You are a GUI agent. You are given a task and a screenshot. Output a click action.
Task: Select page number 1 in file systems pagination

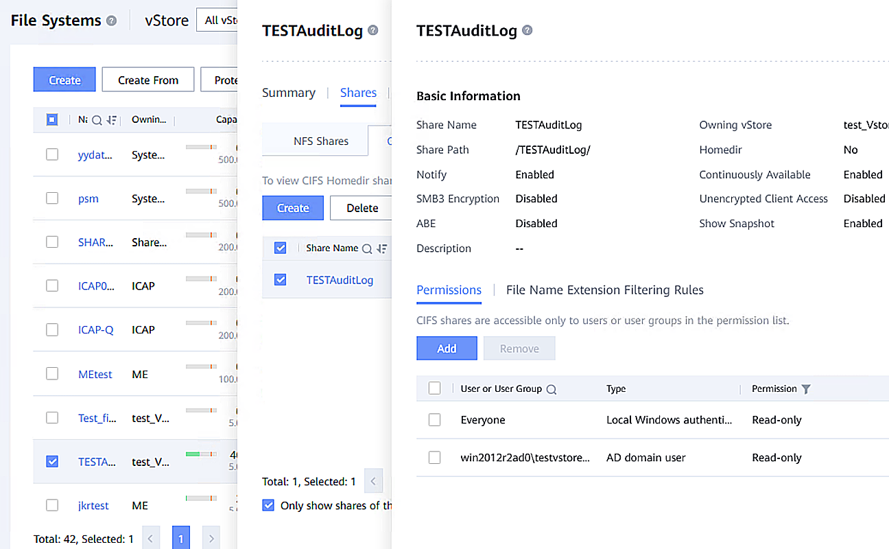[180, 537]
